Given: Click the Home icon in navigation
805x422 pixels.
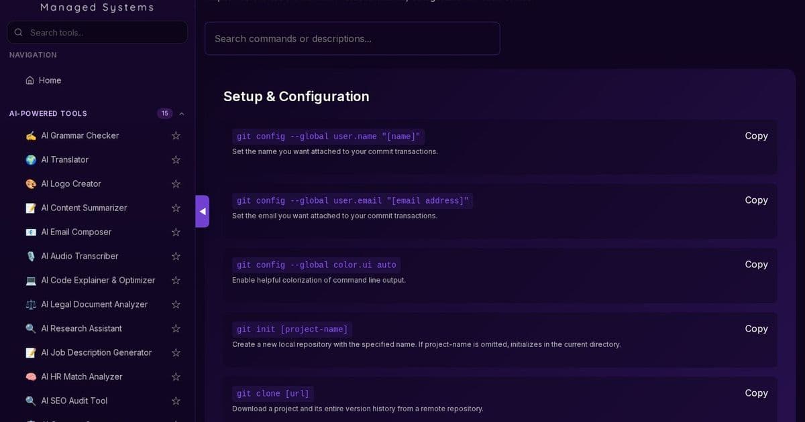Looking at the screenshot, I should [x=30, y=80].
